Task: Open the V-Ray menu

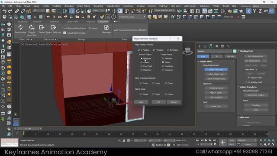Action: 216,6
